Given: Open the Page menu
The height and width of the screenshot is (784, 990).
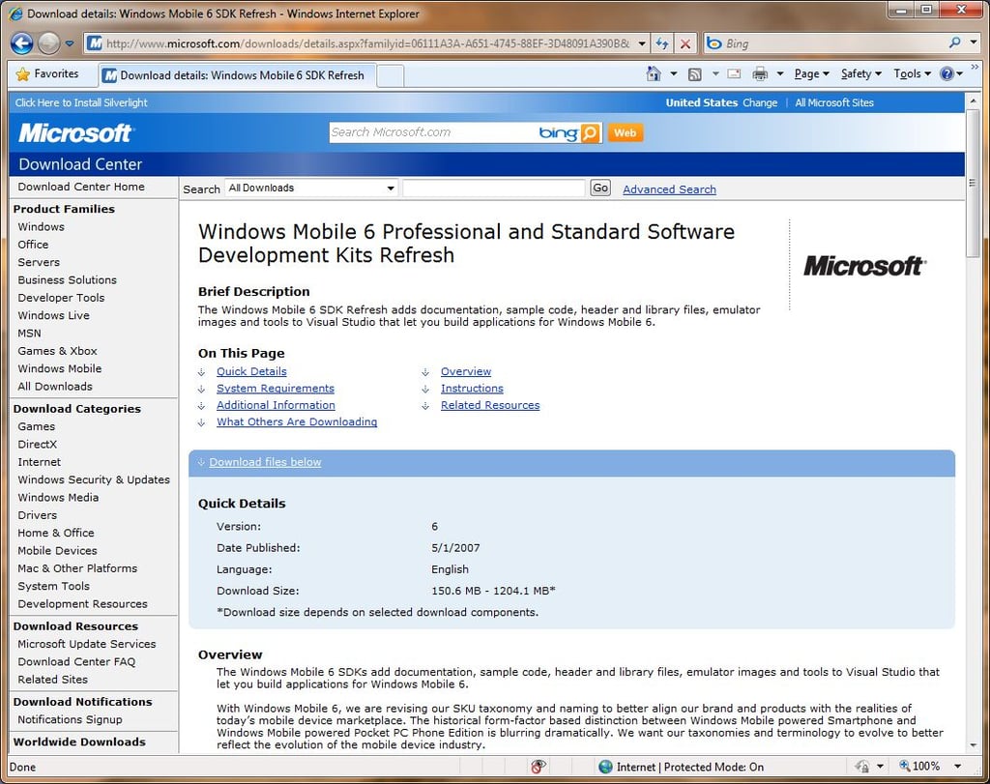Looking at the screenshot, I should (811, 73).
